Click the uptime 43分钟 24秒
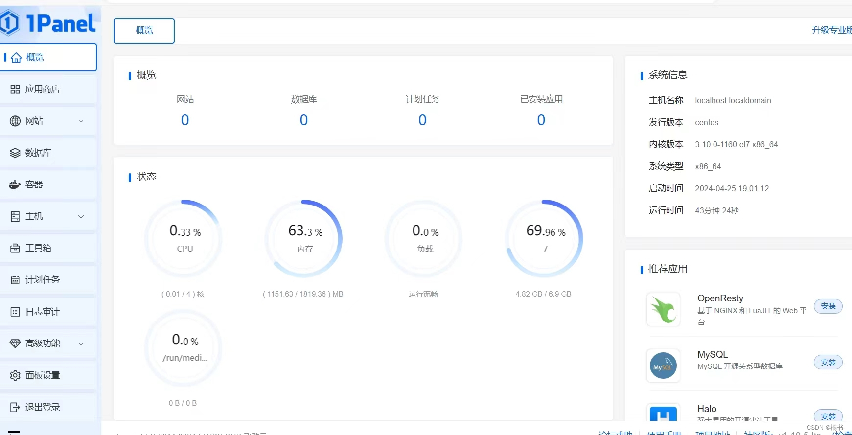The height and width of the screenshot is (435, 852). [717, 210]
